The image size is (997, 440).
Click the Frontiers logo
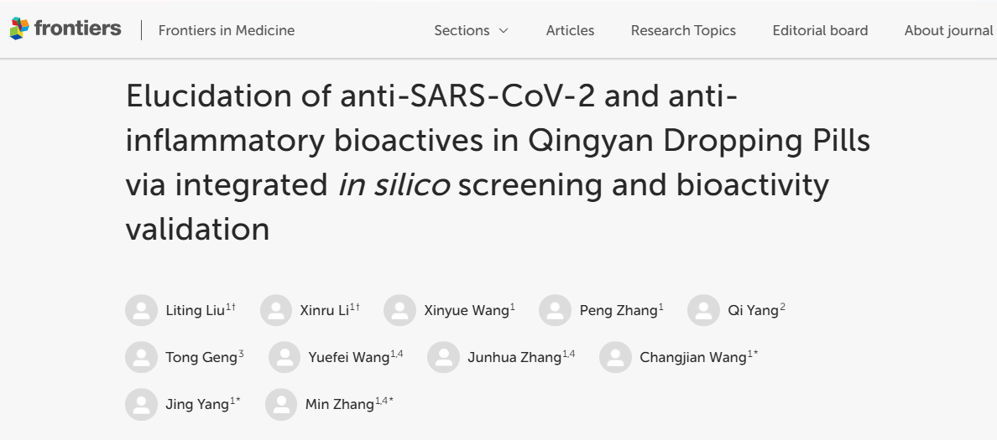[x=65, y=29]
